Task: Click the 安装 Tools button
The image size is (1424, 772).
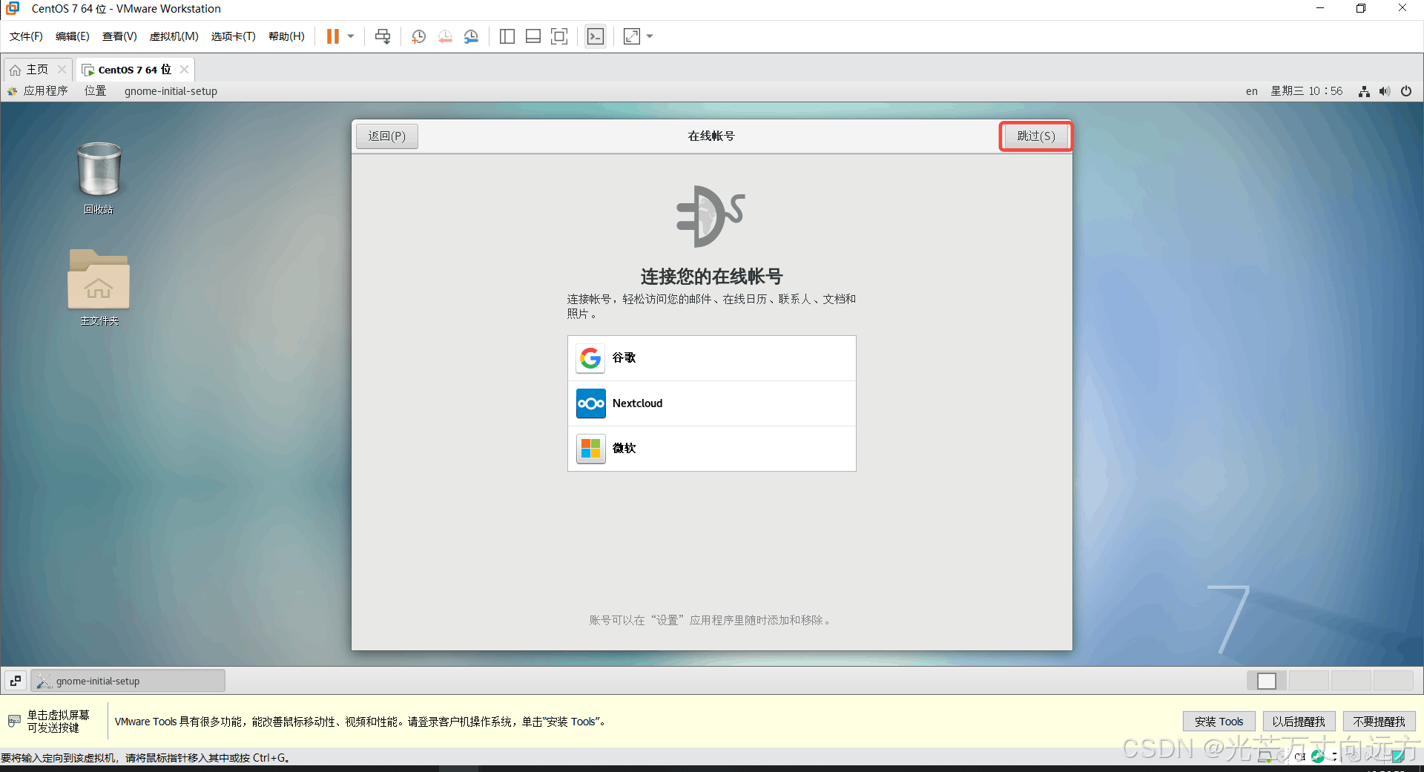Action: [x=1219, y=722]
